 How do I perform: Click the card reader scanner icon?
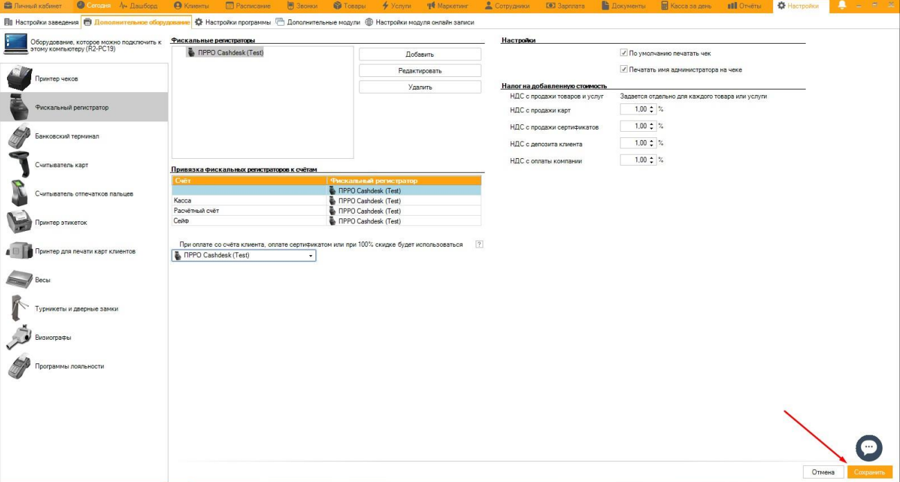coord(19,165)
